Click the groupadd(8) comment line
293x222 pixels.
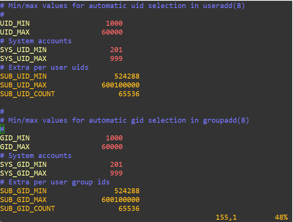pos(125,120)
